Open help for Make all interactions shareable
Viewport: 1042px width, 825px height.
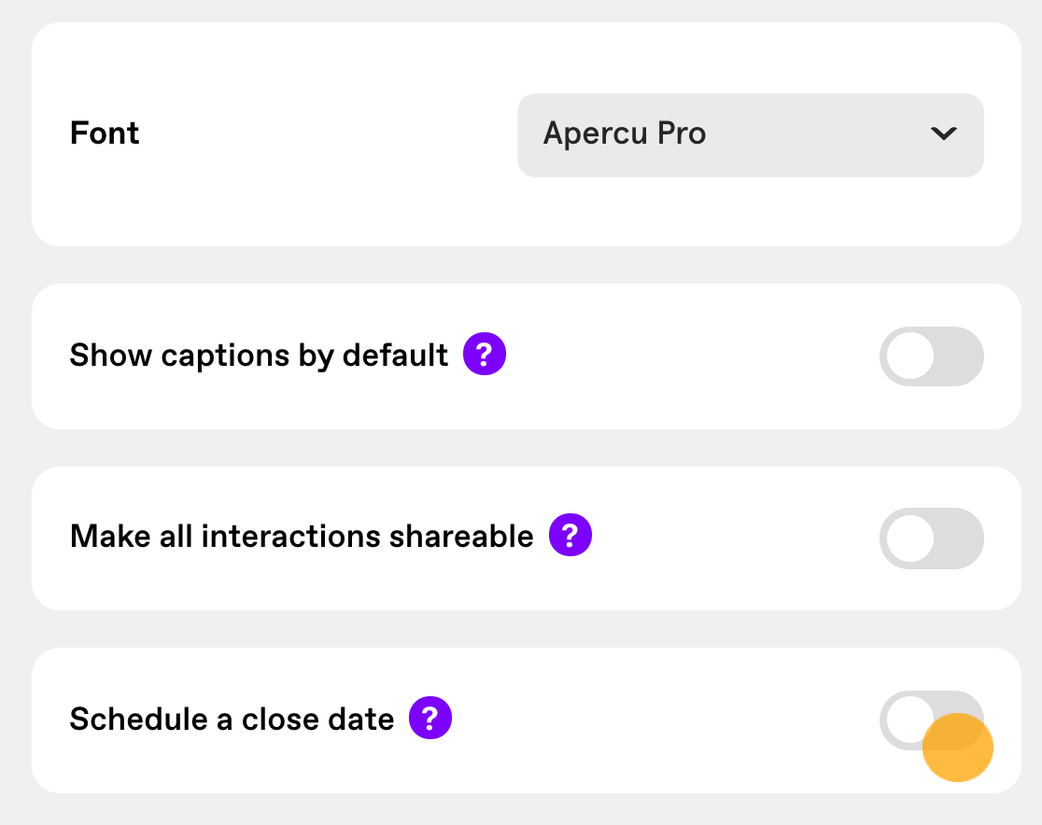point(570,535)
